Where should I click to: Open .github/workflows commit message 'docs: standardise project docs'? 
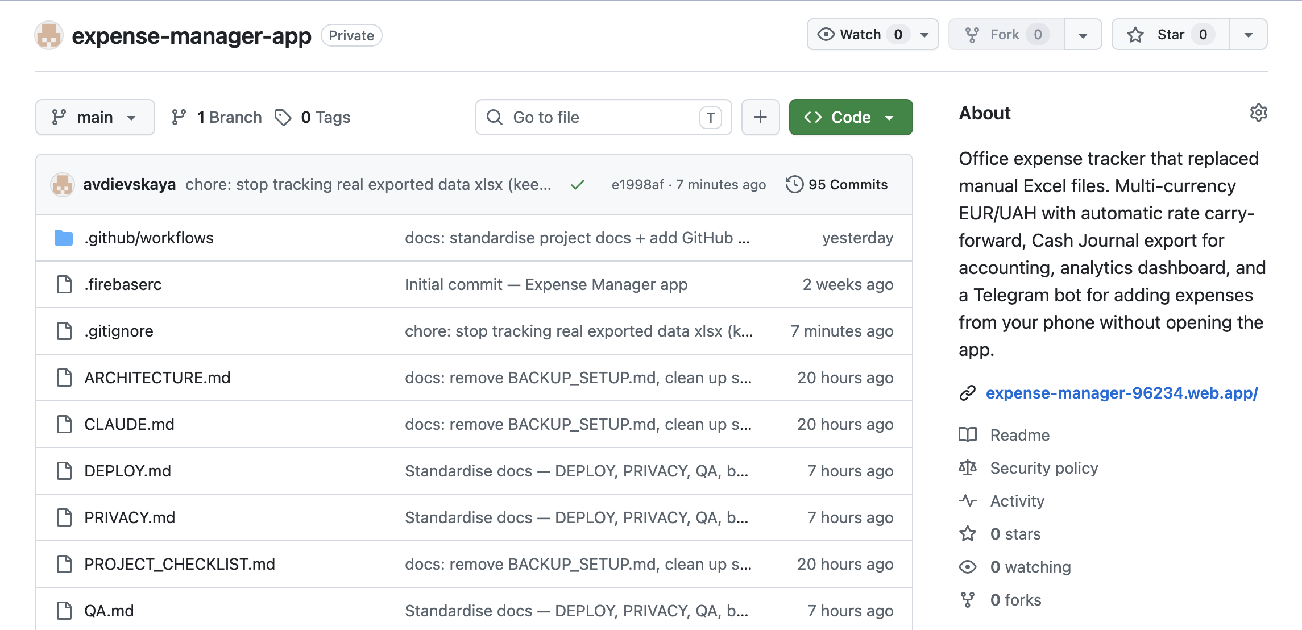(x=577, y=238)
